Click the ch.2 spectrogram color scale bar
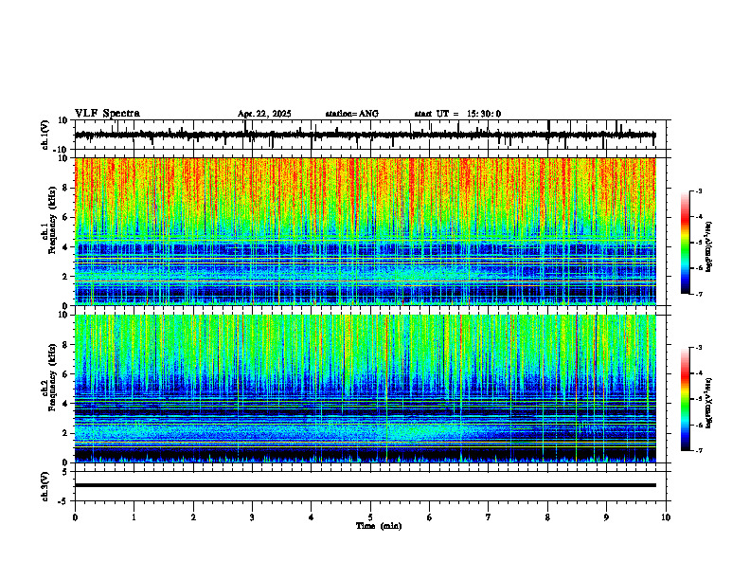This screenshot has height=580, width=750. (686, 399)
